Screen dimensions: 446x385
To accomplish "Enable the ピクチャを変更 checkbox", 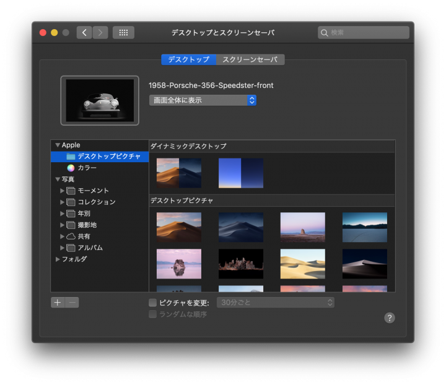I will coord(153,303).
